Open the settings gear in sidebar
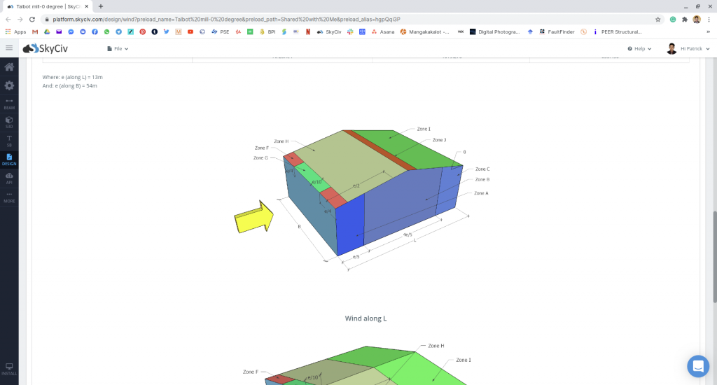Viewport: 717px width, 385px height. click(9, 85)
